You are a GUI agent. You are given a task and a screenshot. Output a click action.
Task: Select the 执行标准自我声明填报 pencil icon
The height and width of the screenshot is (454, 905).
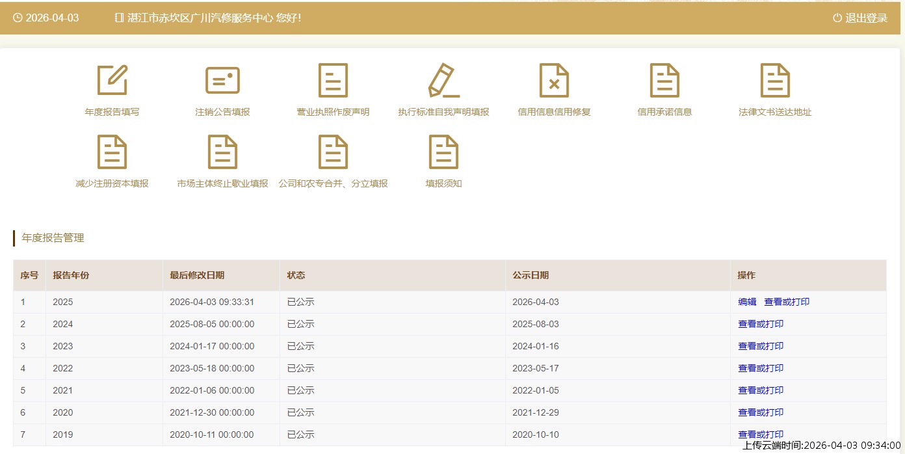(x=443, y=81)
